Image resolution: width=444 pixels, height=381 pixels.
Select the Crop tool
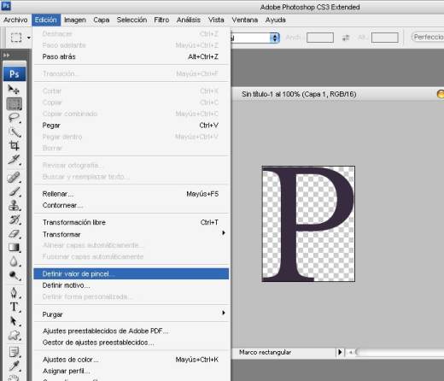(15, 145)
